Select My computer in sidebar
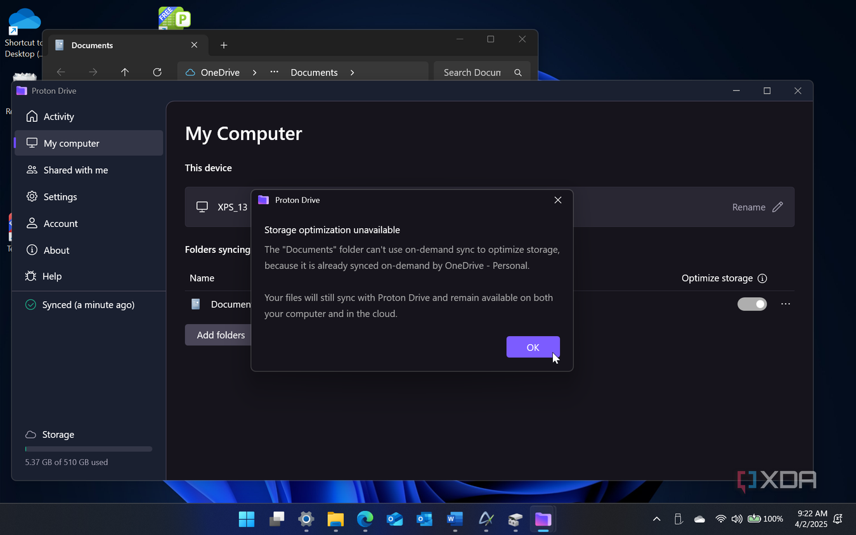This screenshot has width=856, height=535. coord(88,143)
